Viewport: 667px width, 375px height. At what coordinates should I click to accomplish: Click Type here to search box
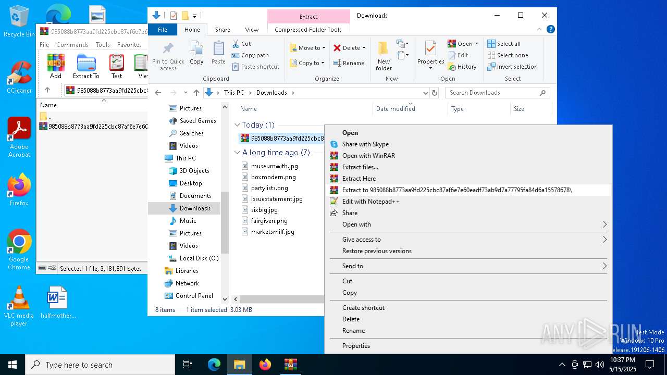pos(100,365)
